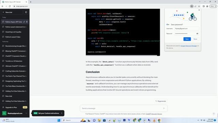The width and height of the screenshot is (218, 123).
Task: Dismiss the Custom instructions tooltip
Action: tap(62, 113)
